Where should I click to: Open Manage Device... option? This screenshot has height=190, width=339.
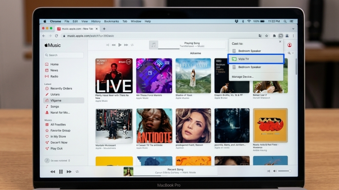(x=242, y=77)
